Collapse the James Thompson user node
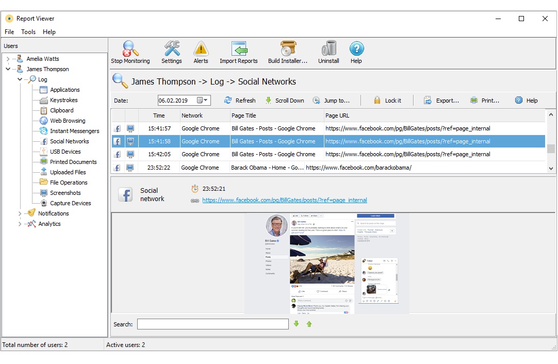This screenshot has height=364, width=558. pos(8,69)
